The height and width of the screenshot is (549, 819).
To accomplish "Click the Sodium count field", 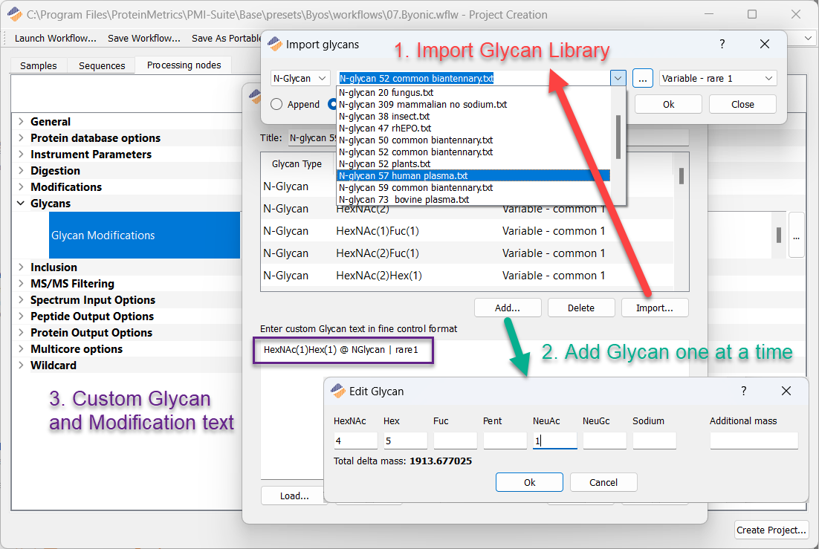I will pos(655,441).
